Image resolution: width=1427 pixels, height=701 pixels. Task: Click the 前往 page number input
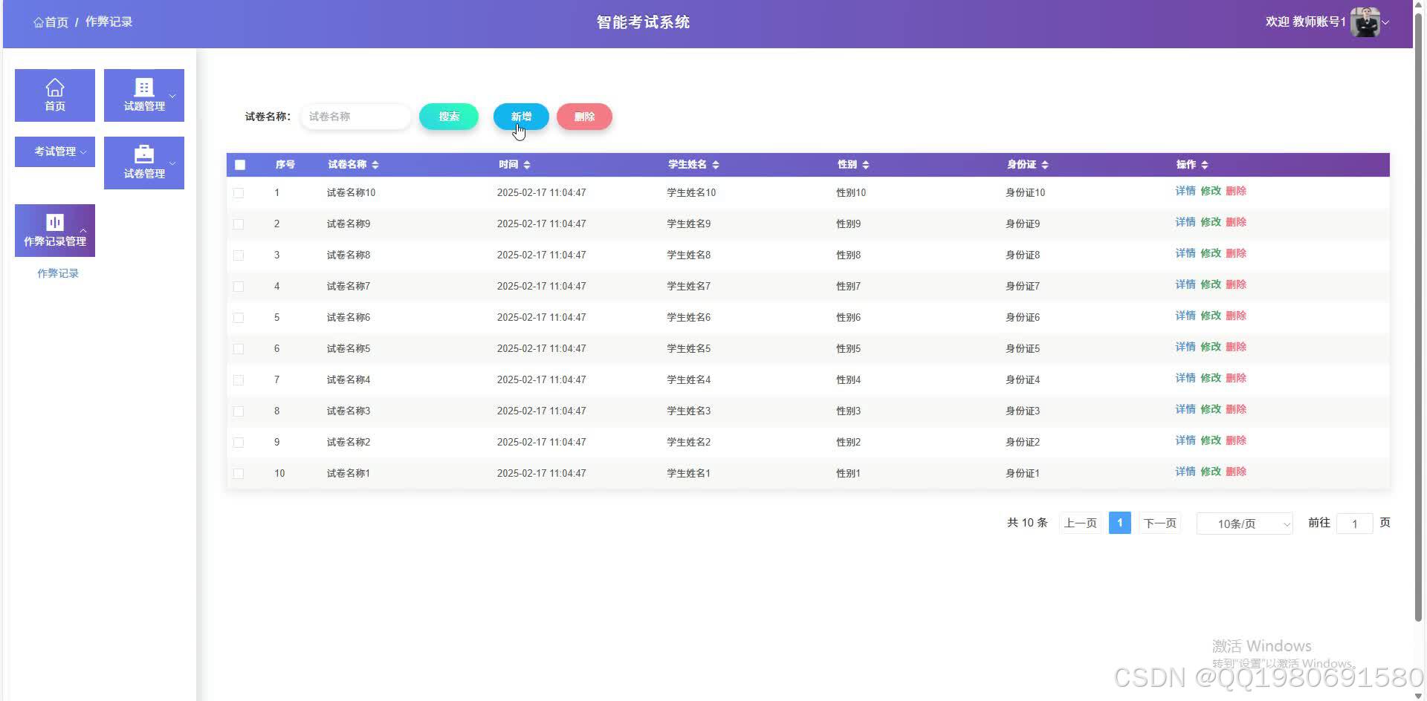pyautogui.click(x=1355, y=524)
